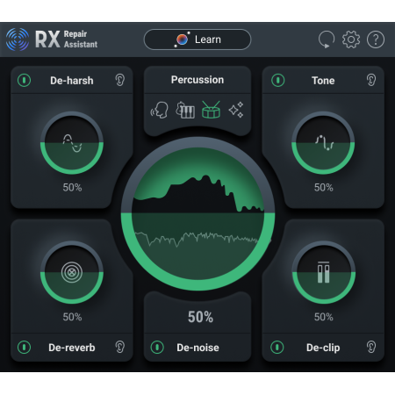The height and width of the screenshot is (395, 395).
Task: Select the Musical instrument keyboard icon
Action: click(185, 110)
